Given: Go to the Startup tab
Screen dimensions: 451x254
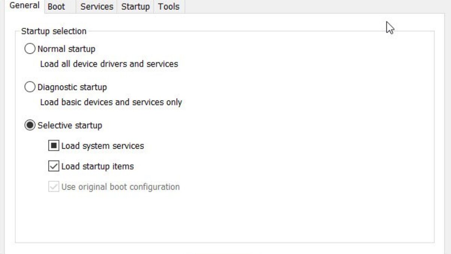Looking at the screenshot, I should point(135,7).
